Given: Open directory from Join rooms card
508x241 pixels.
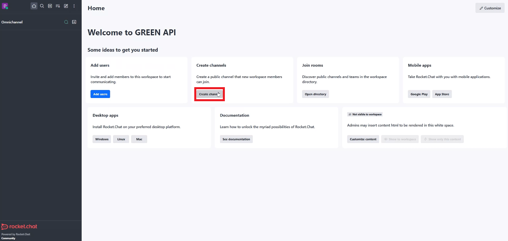Looking at the screenshot, I should [x=315, y=94].
